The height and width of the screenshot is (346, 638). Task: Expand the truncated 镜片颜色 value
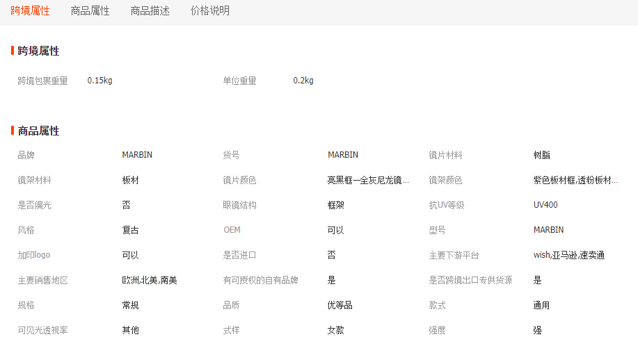tap(368, 181)
